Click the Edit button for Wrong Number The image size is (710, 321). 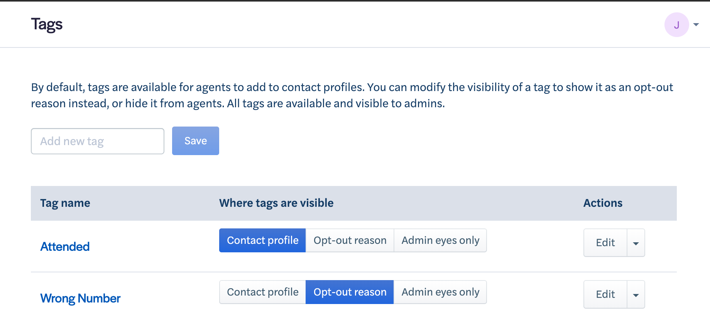[605, 294]
